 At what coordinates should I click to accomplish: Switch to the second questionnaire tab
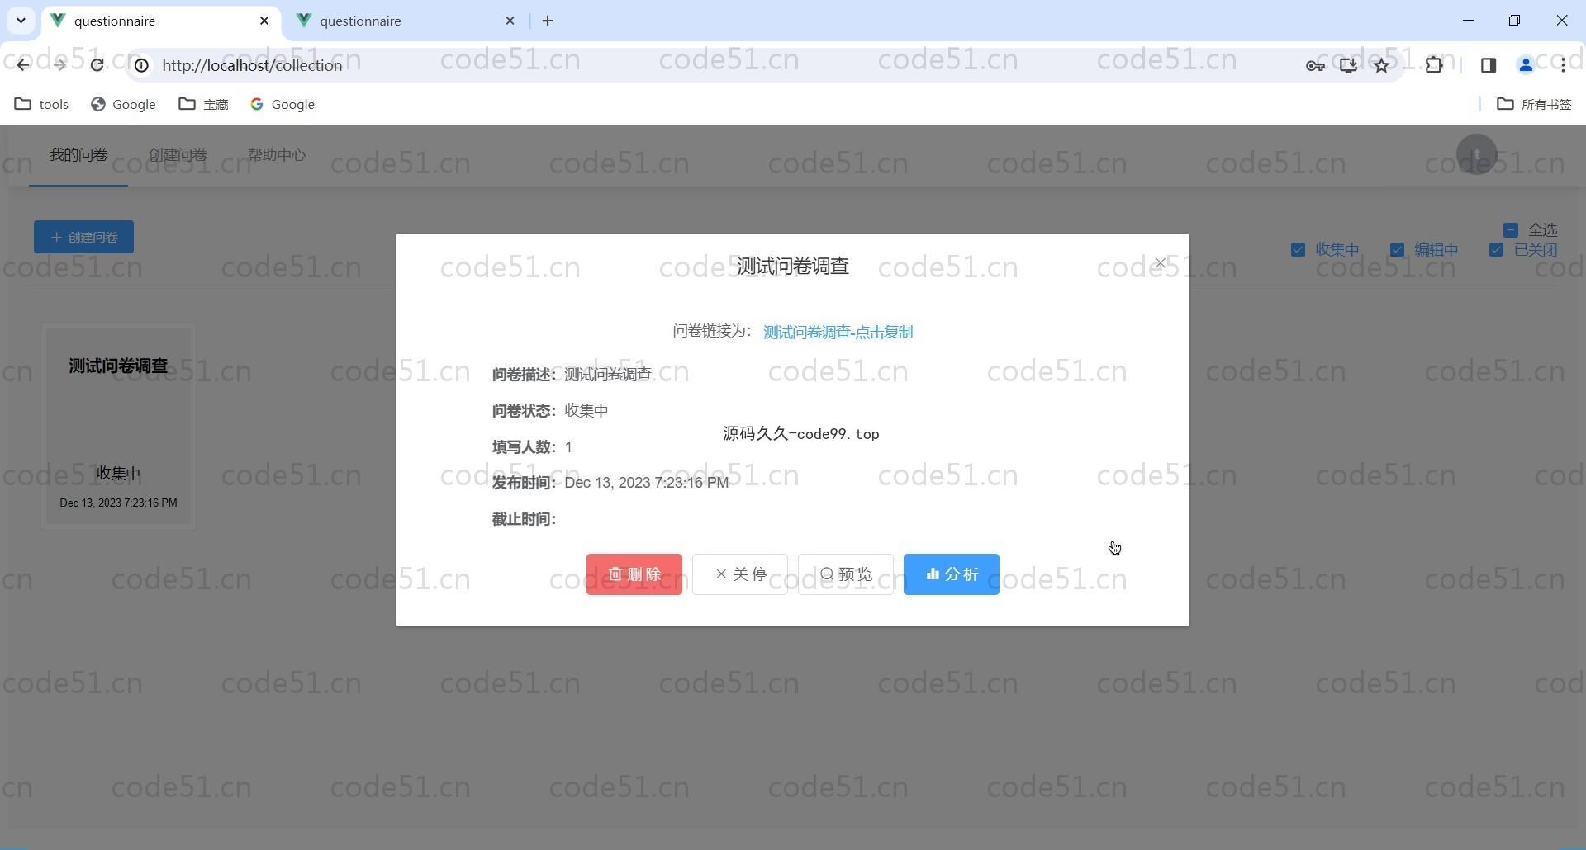coord(405,21)
